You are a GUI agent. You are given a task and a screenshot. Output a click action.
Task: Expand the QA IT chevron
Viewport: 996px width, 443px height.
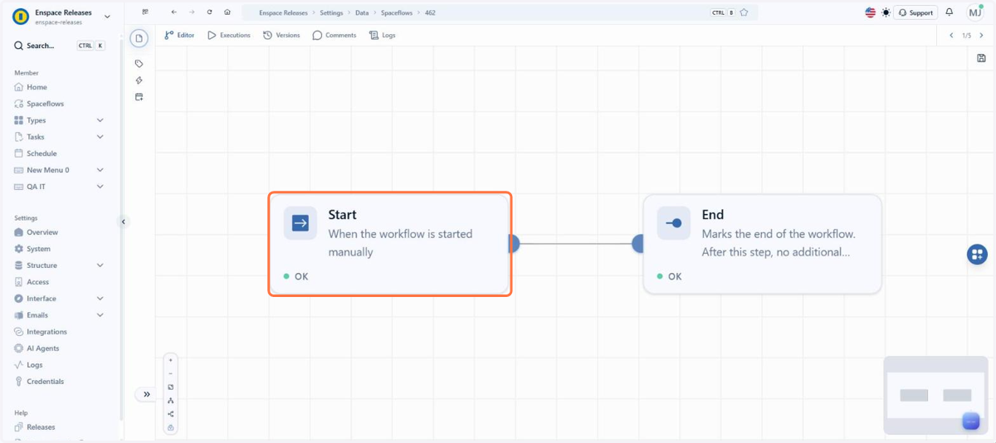tap(100, 187)
